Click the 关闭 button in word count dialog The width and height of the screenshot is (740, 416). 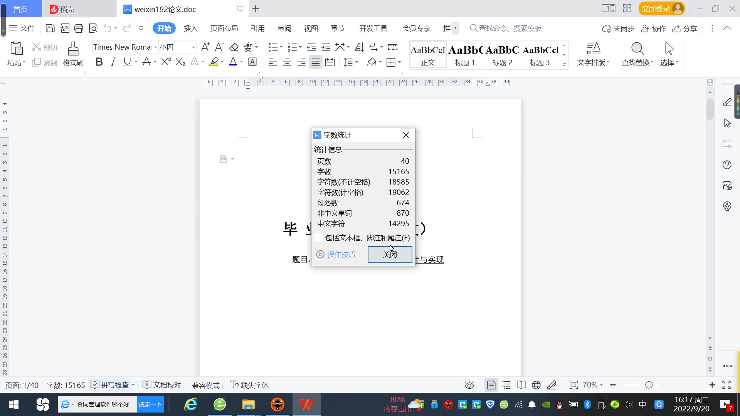390,254
